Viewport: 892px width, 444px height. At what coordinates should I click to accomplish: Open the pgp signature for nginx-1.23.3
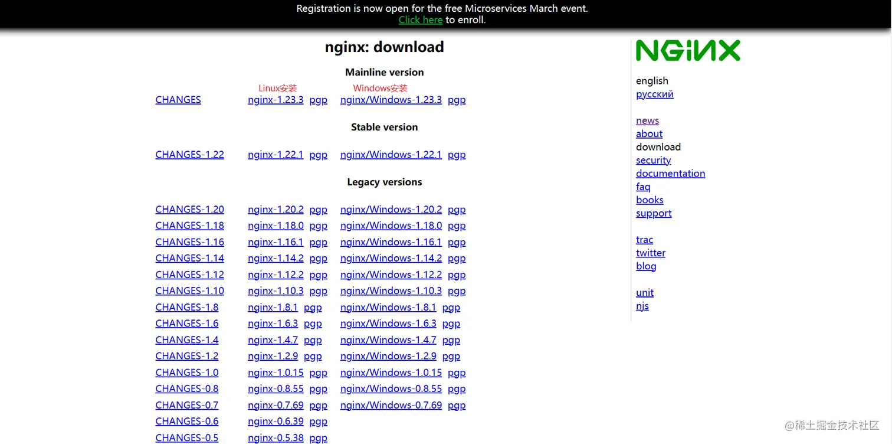(x=318, y=100)
